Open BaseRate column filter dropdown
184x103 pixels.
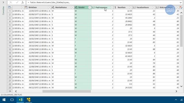click(131, 7)
